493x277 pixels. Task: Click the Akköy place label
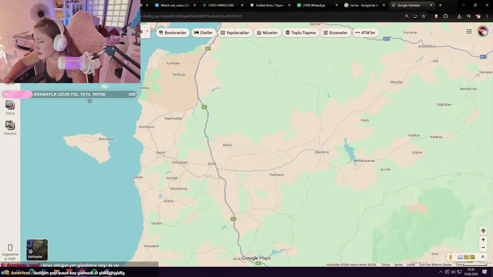pyautogui.click(x=227, y=145)
